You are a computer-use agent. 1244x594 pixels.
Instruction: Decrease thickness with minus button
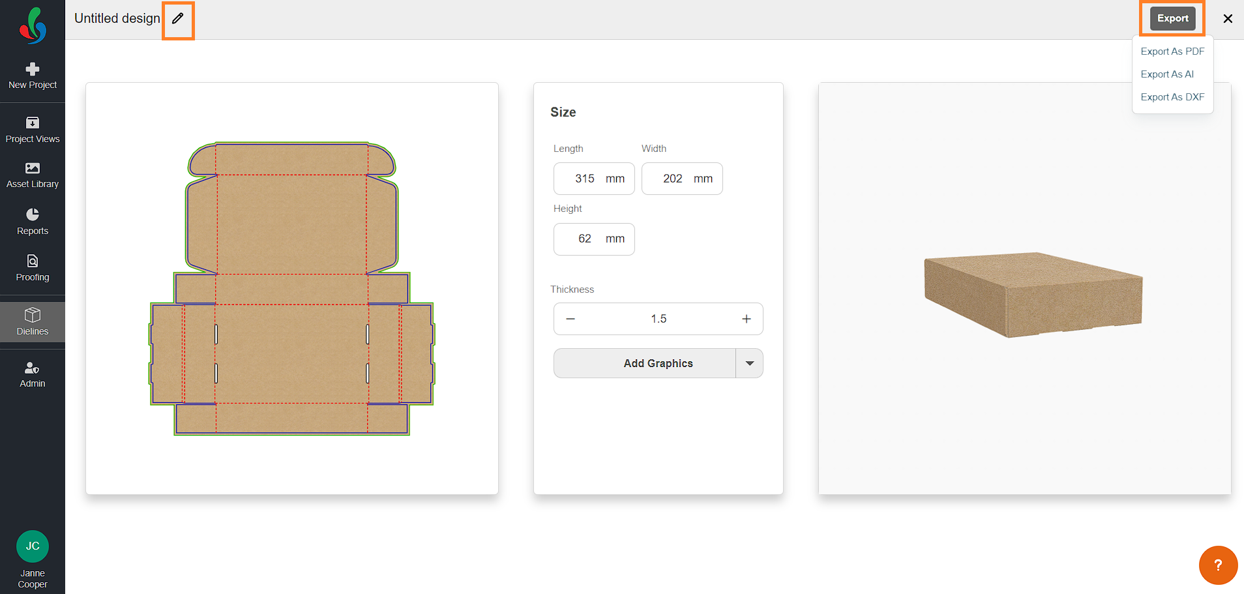tap(570, 319)
